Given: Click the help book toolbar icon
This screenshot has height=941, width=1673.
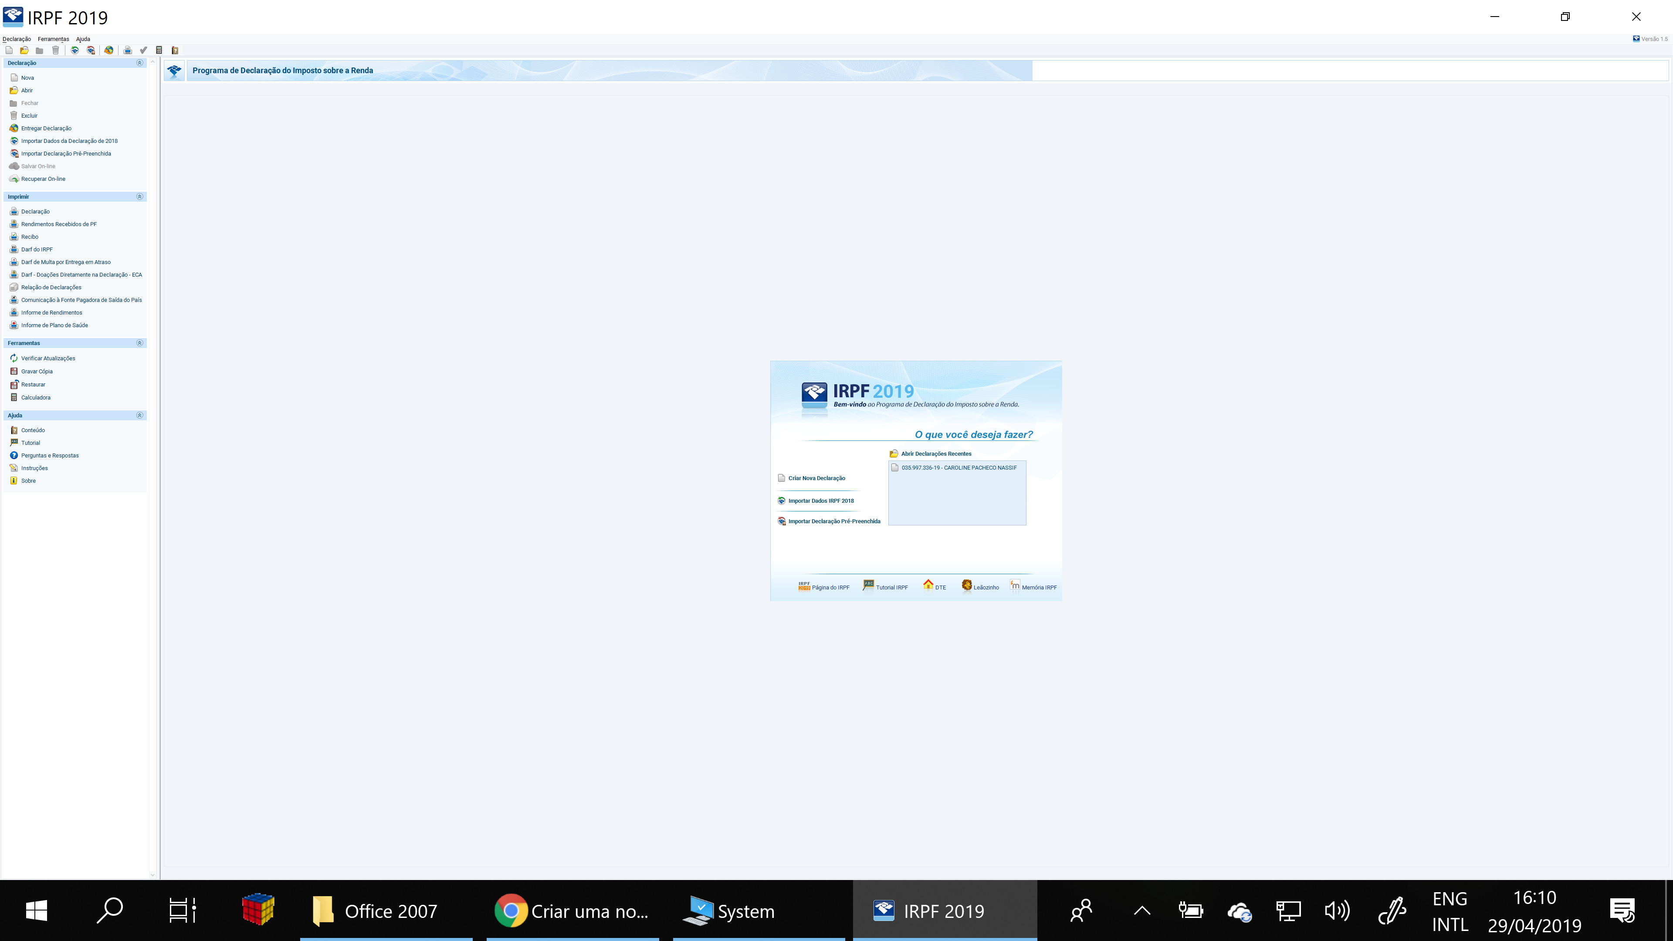Looking at the screenshot, I should click(x=175, y=50).
